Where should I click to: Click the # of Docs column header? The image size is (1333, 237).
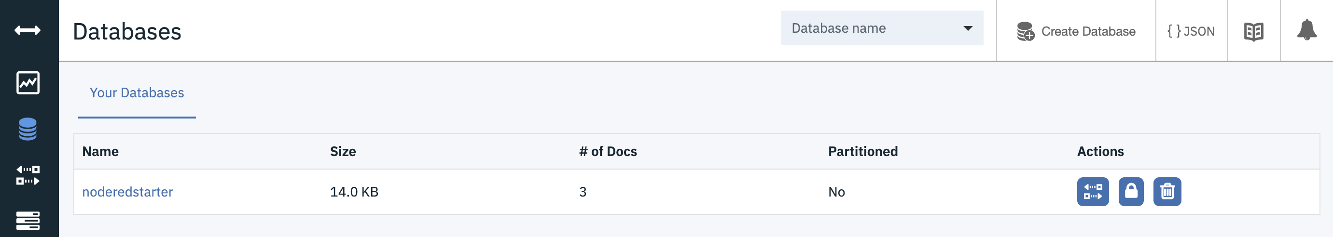(x=608, y=151)
